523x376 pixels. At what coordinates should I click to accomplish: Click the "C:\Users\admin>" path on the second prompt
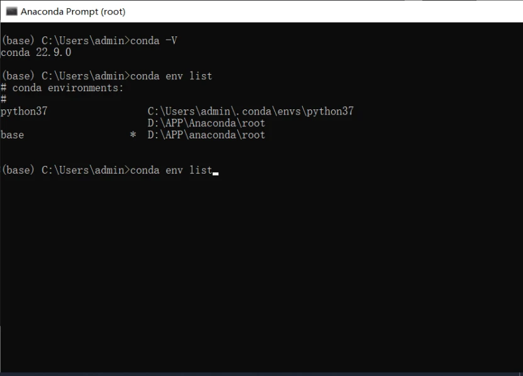[x=85, y=76]
